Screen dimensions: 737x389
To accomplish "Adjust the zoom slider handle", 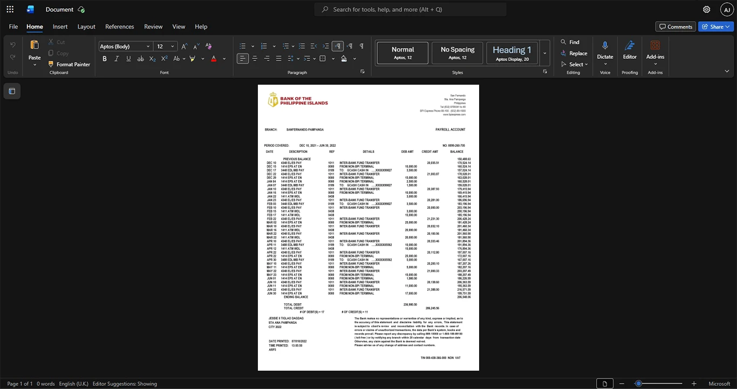I will click(x=639, y=384).
